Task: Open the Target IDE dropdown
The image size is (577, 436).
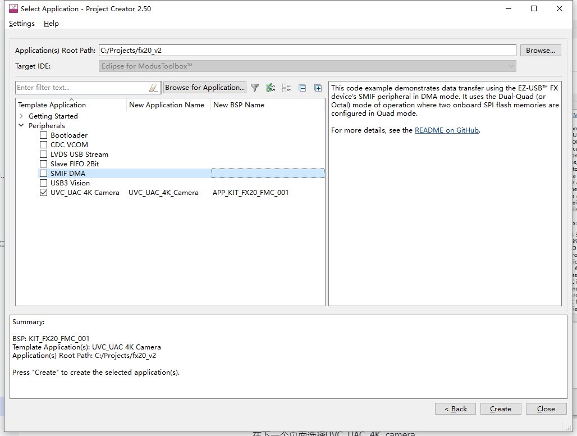Action: tap(307, 66)
